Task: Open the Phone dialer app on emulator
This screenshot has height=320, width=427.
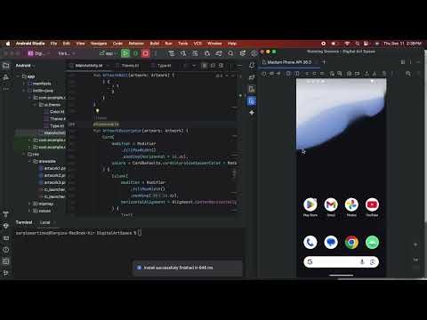Action: click(310, 243)
